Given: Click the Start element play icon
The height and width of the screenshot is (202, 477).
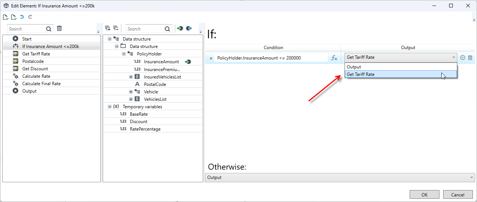Looking at the screenshot, I should [15, 39].
